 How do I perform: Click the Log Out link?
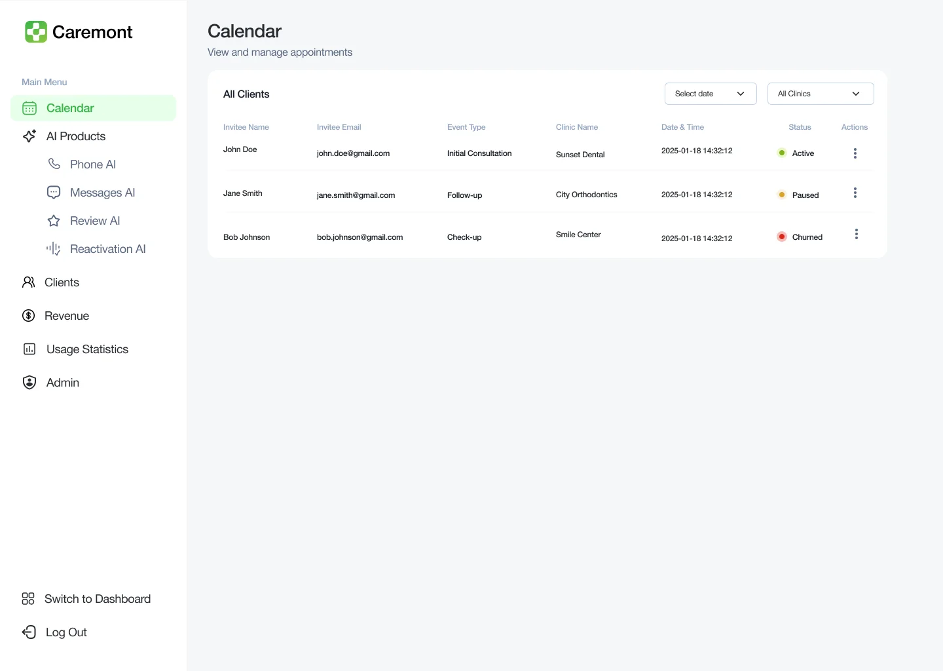65,632
